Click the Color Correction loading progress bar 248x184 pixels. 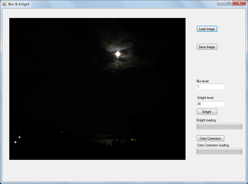click(219, 151)
